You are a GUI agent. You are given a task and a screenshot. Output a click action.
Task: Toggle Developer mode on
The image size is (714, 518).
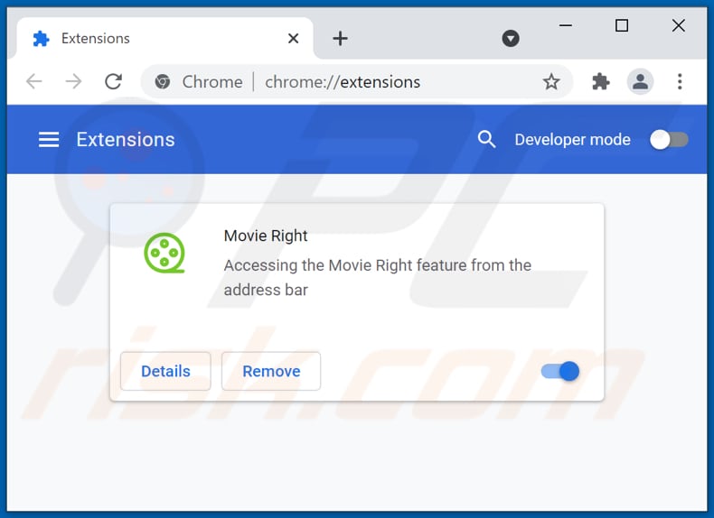[x=669, y=140]
